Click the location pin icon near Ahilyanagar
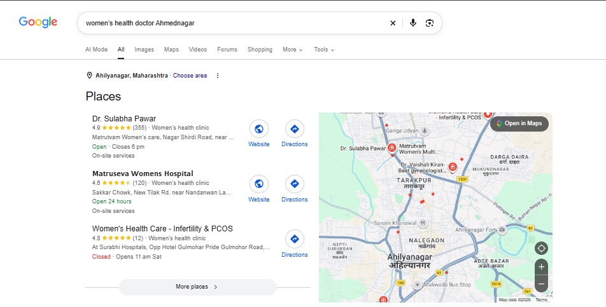 [x=89, y=76]
